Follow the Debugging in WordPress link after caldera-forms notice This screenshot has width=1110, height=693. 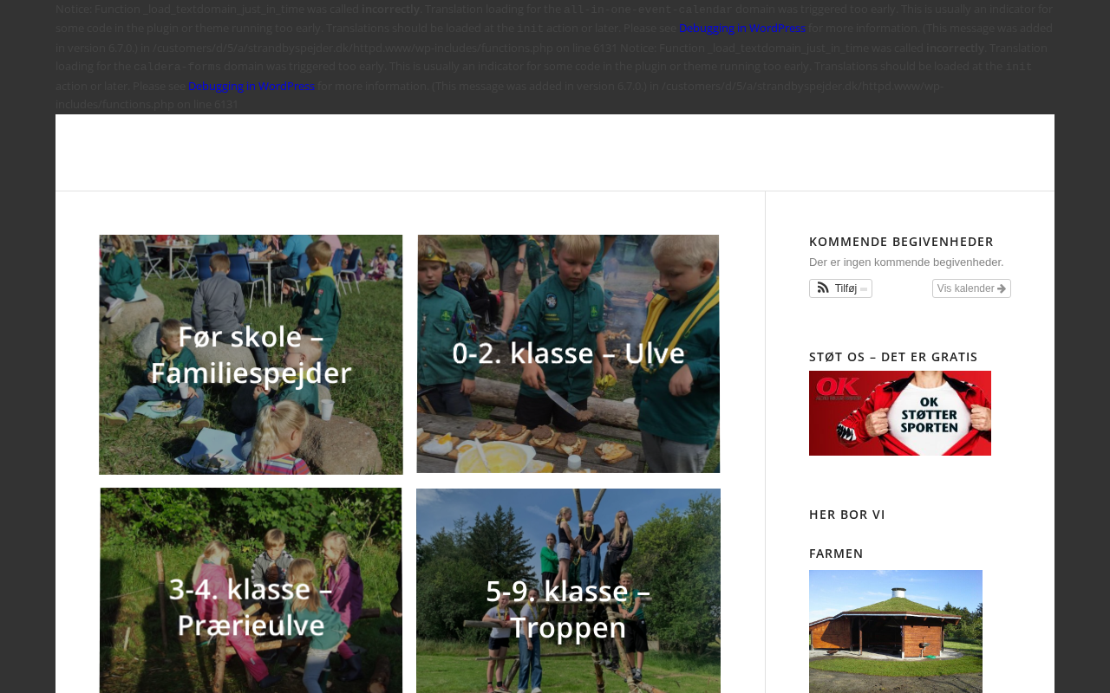(251, 86)
